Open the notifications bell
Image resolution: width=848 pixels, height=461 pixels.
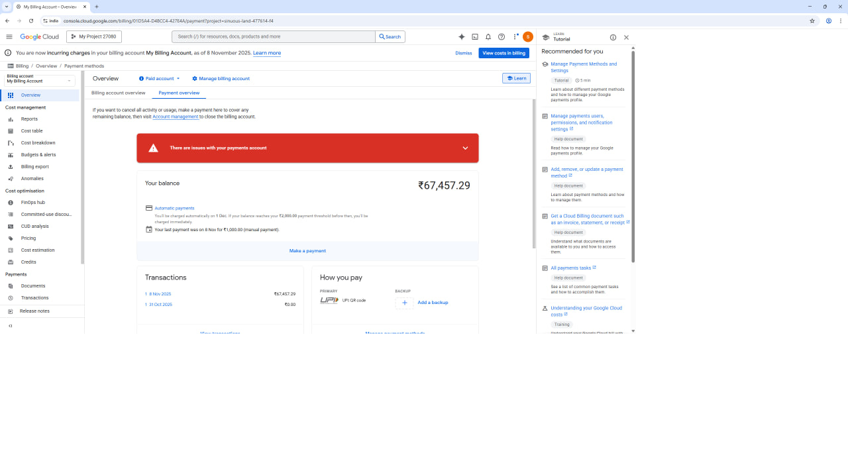(x=488, y=37)
